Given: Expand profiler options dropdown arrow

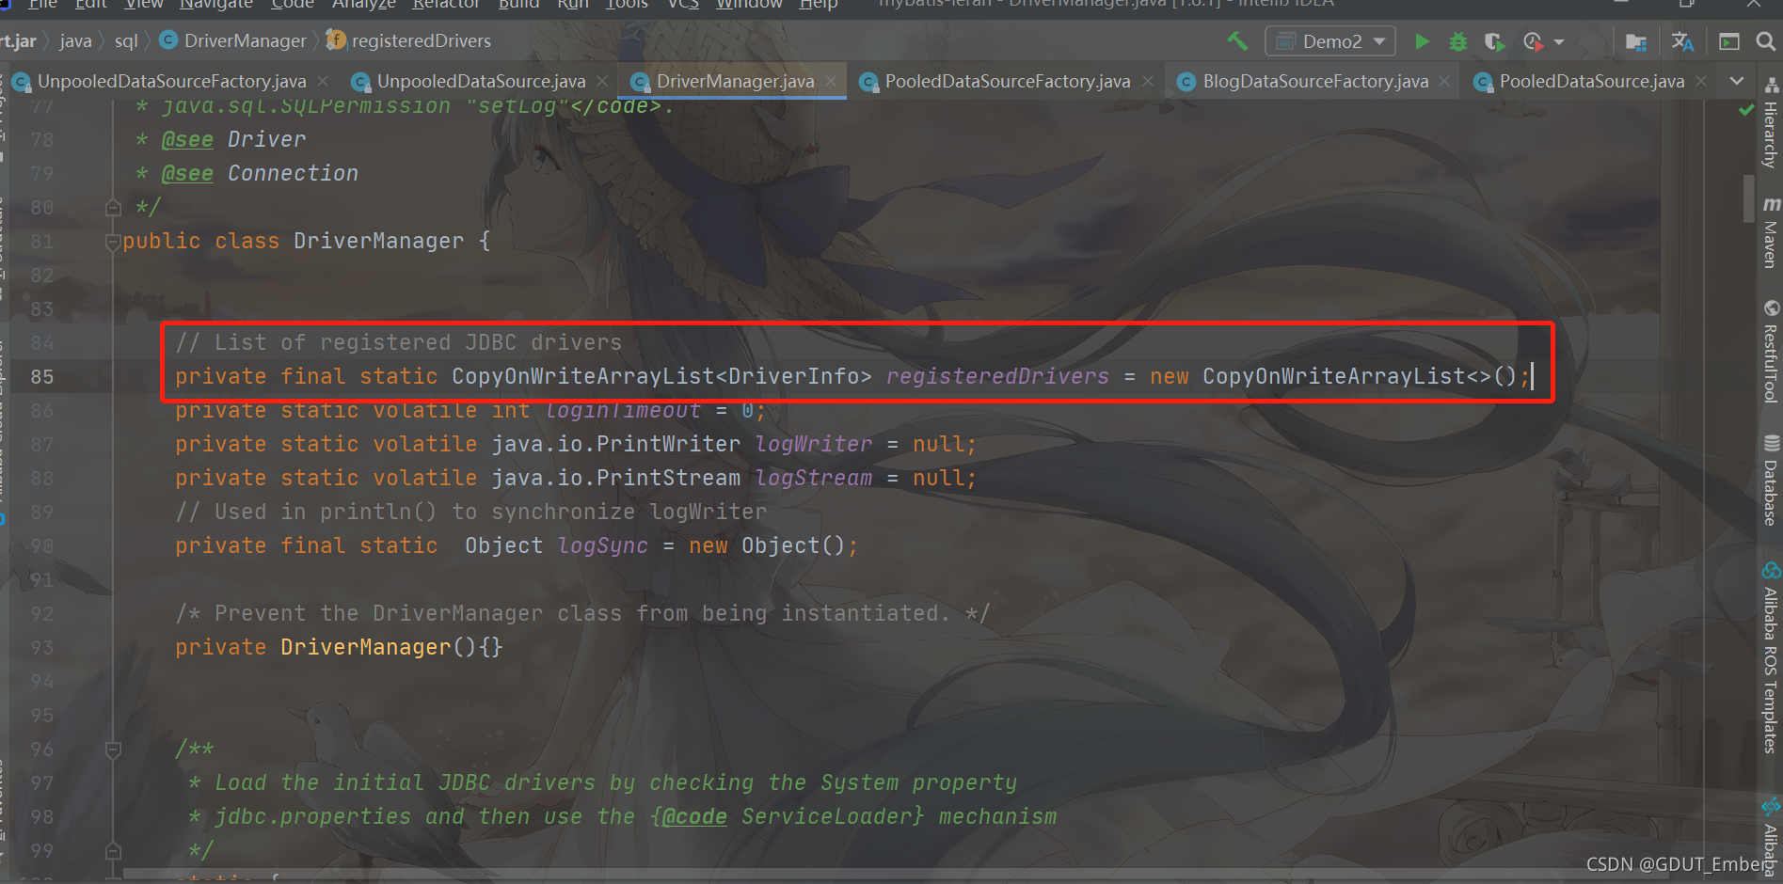Looking at the screenshot, I should (1559, 42).
